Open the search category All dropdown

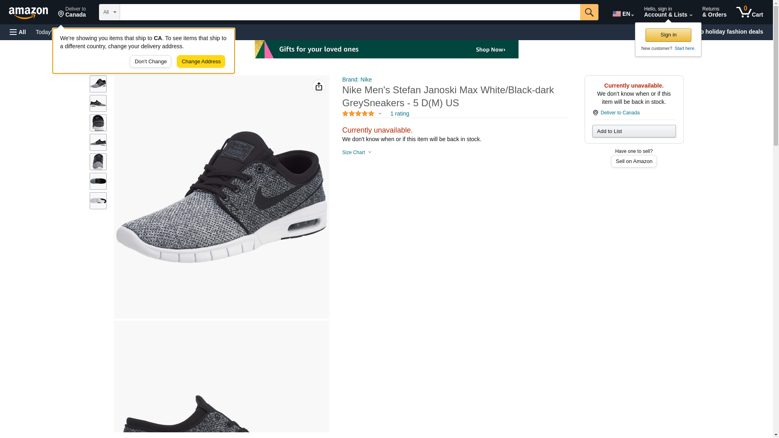point(109,12)
